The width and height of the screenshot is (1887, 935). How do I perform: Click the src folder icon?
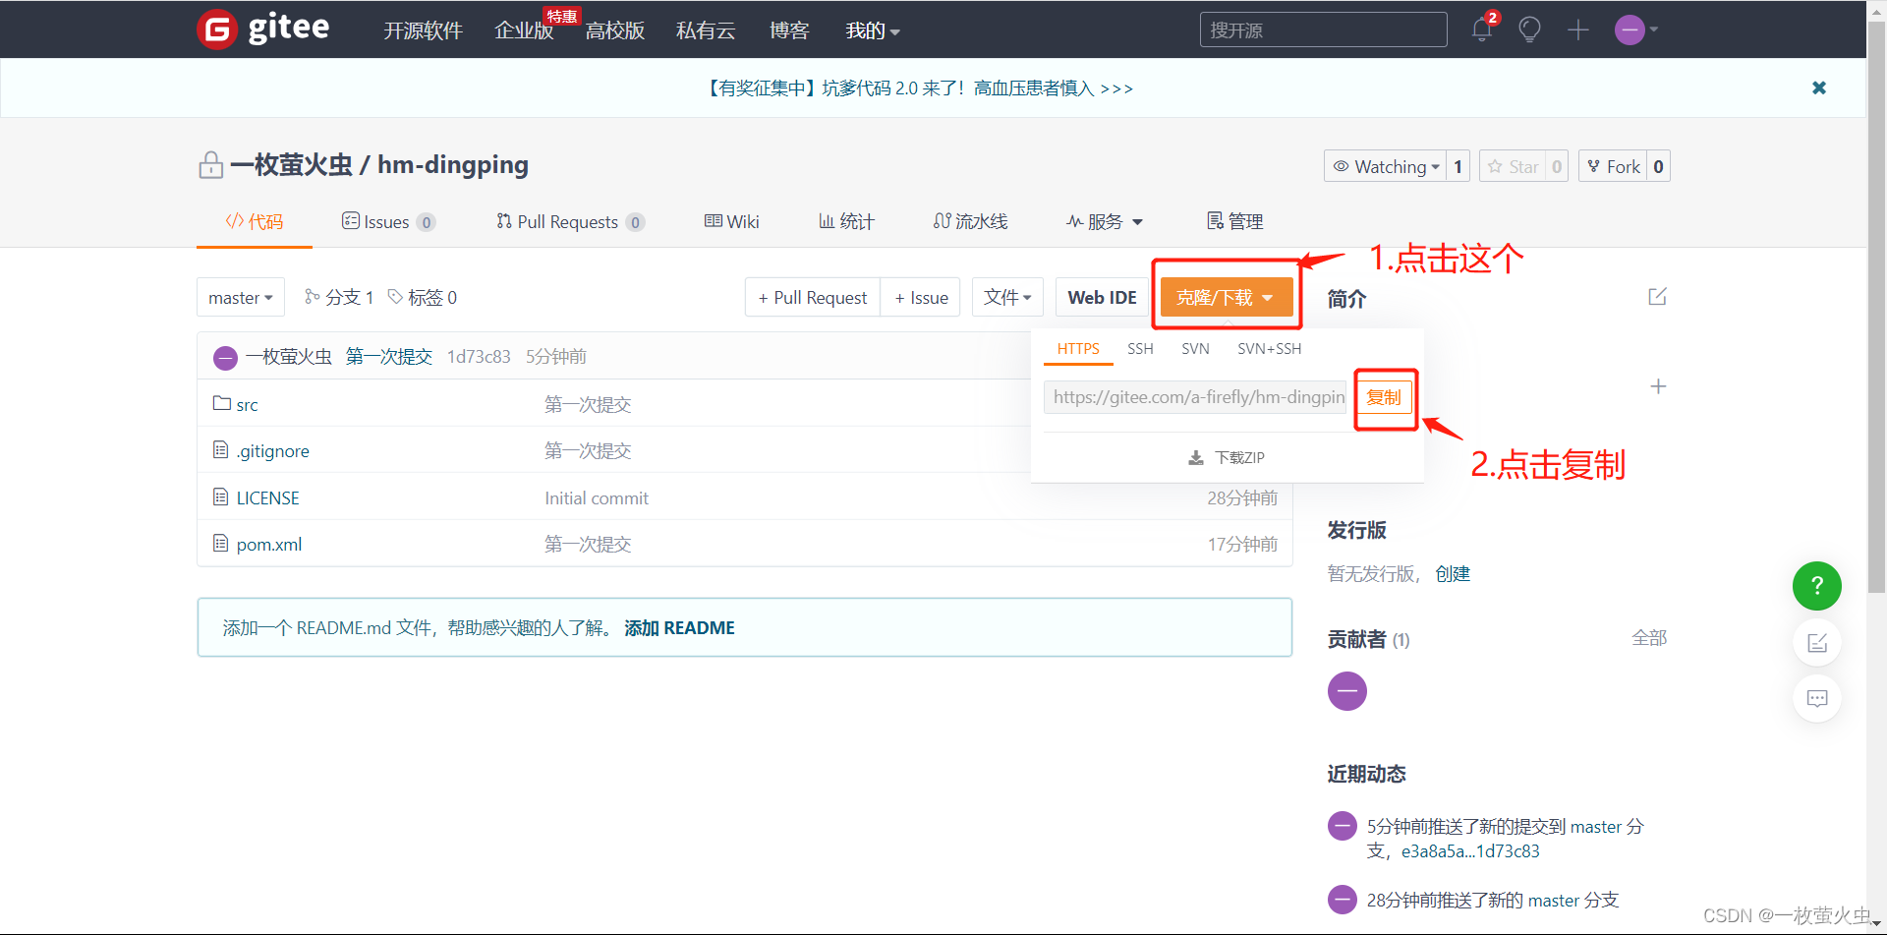[222, 403]
